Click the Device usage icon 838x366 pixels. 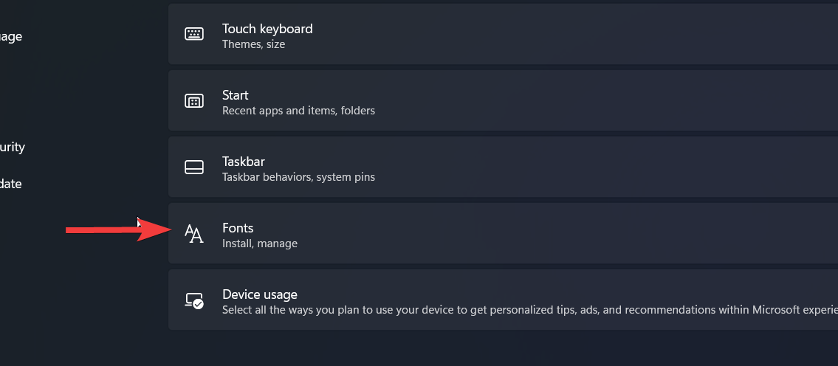[x=194, y=300]
